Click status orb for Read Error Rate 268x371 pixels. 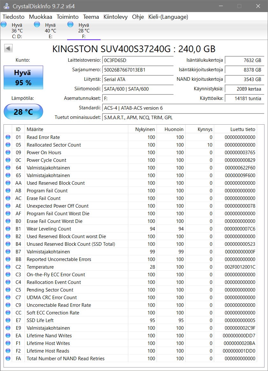tap(8, 137)
